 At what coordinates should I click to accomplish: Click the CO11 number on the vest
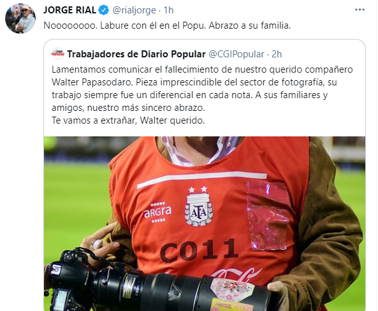click(x=199, y=250)
